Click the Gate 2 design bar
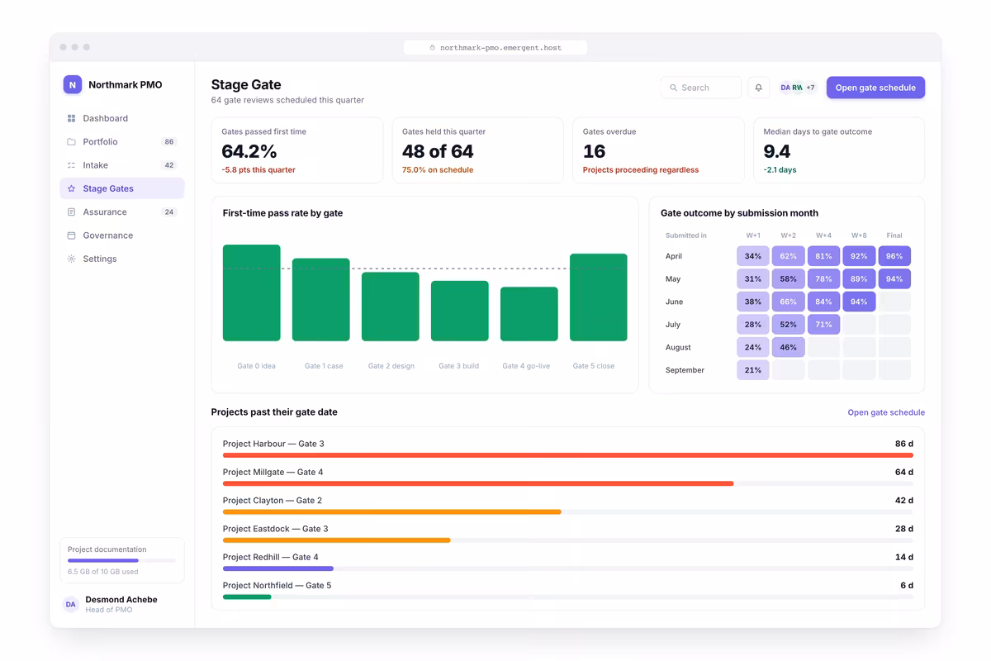991x661 pixels. point(391,307)
